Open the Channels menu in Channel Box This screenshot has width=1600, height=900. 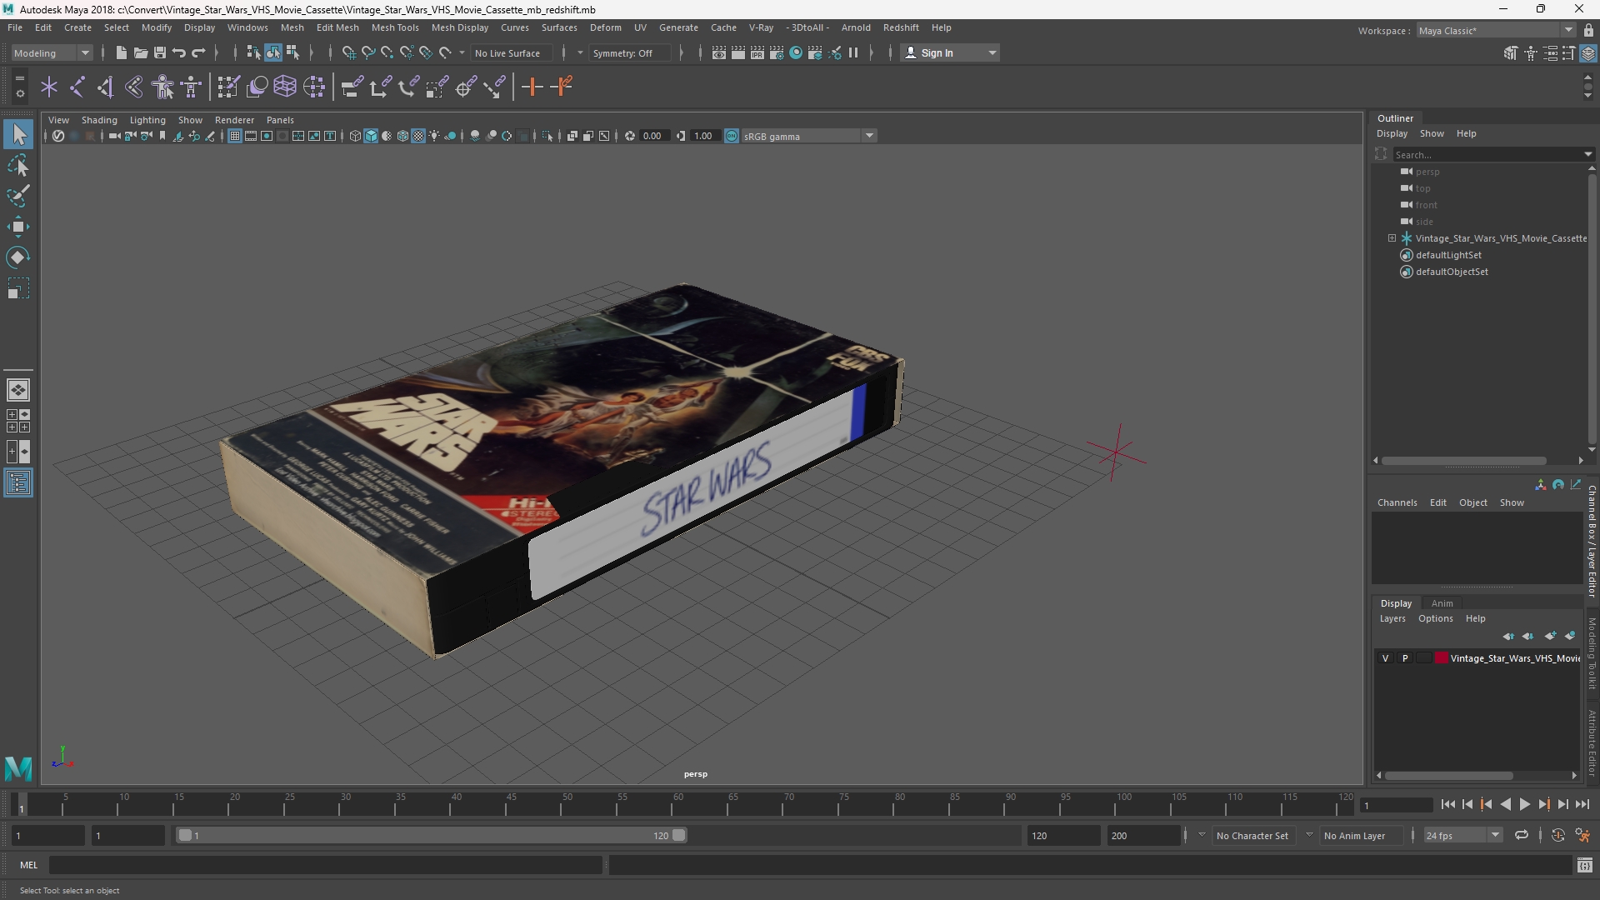pos(1397,502)
